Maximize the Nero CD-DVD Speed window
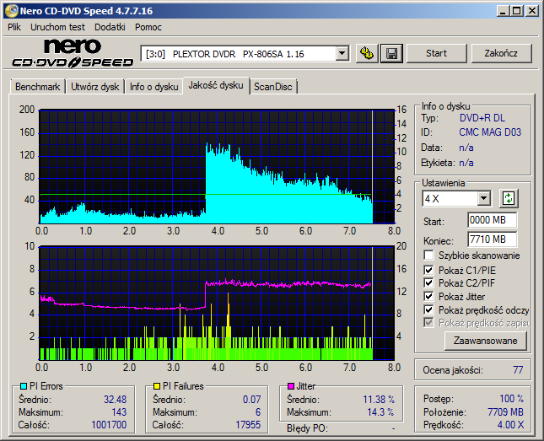 tap(517, 11)
